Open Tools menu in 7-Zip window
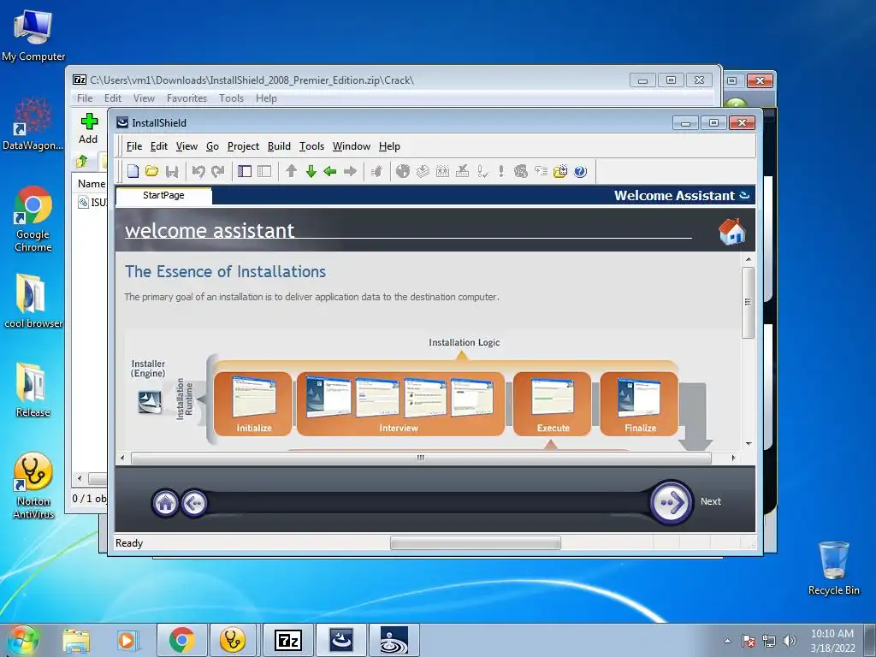 (231, 98)
